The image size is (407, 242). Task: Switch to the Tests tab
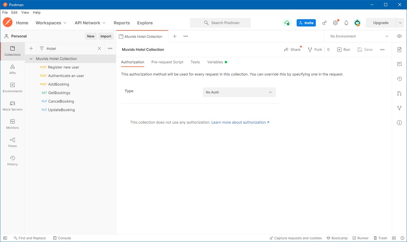tap(195, 62)
